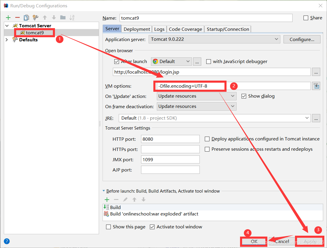Open the Logs tab
327x248 pixels.
[x=159, y=29]
